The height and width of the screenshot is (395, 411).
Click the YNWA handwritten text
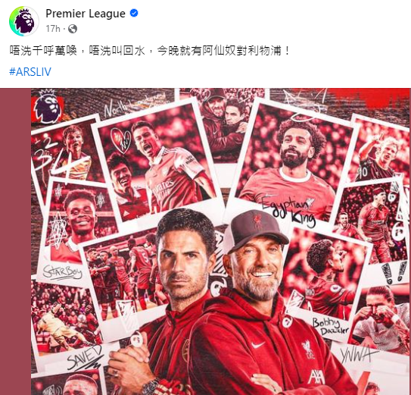click(x=356, y=355)
